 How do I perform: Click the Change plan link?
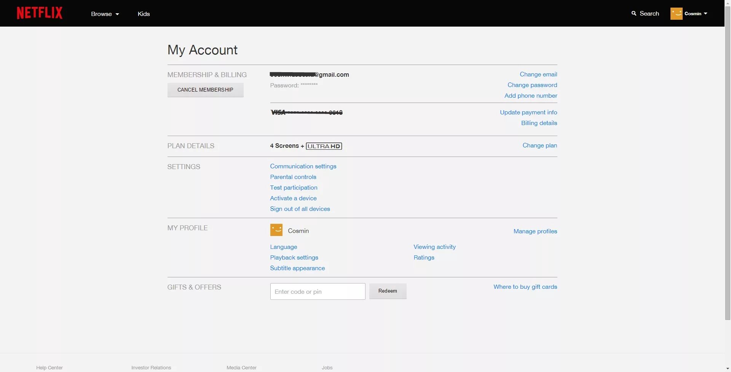[x=540, y=145]
